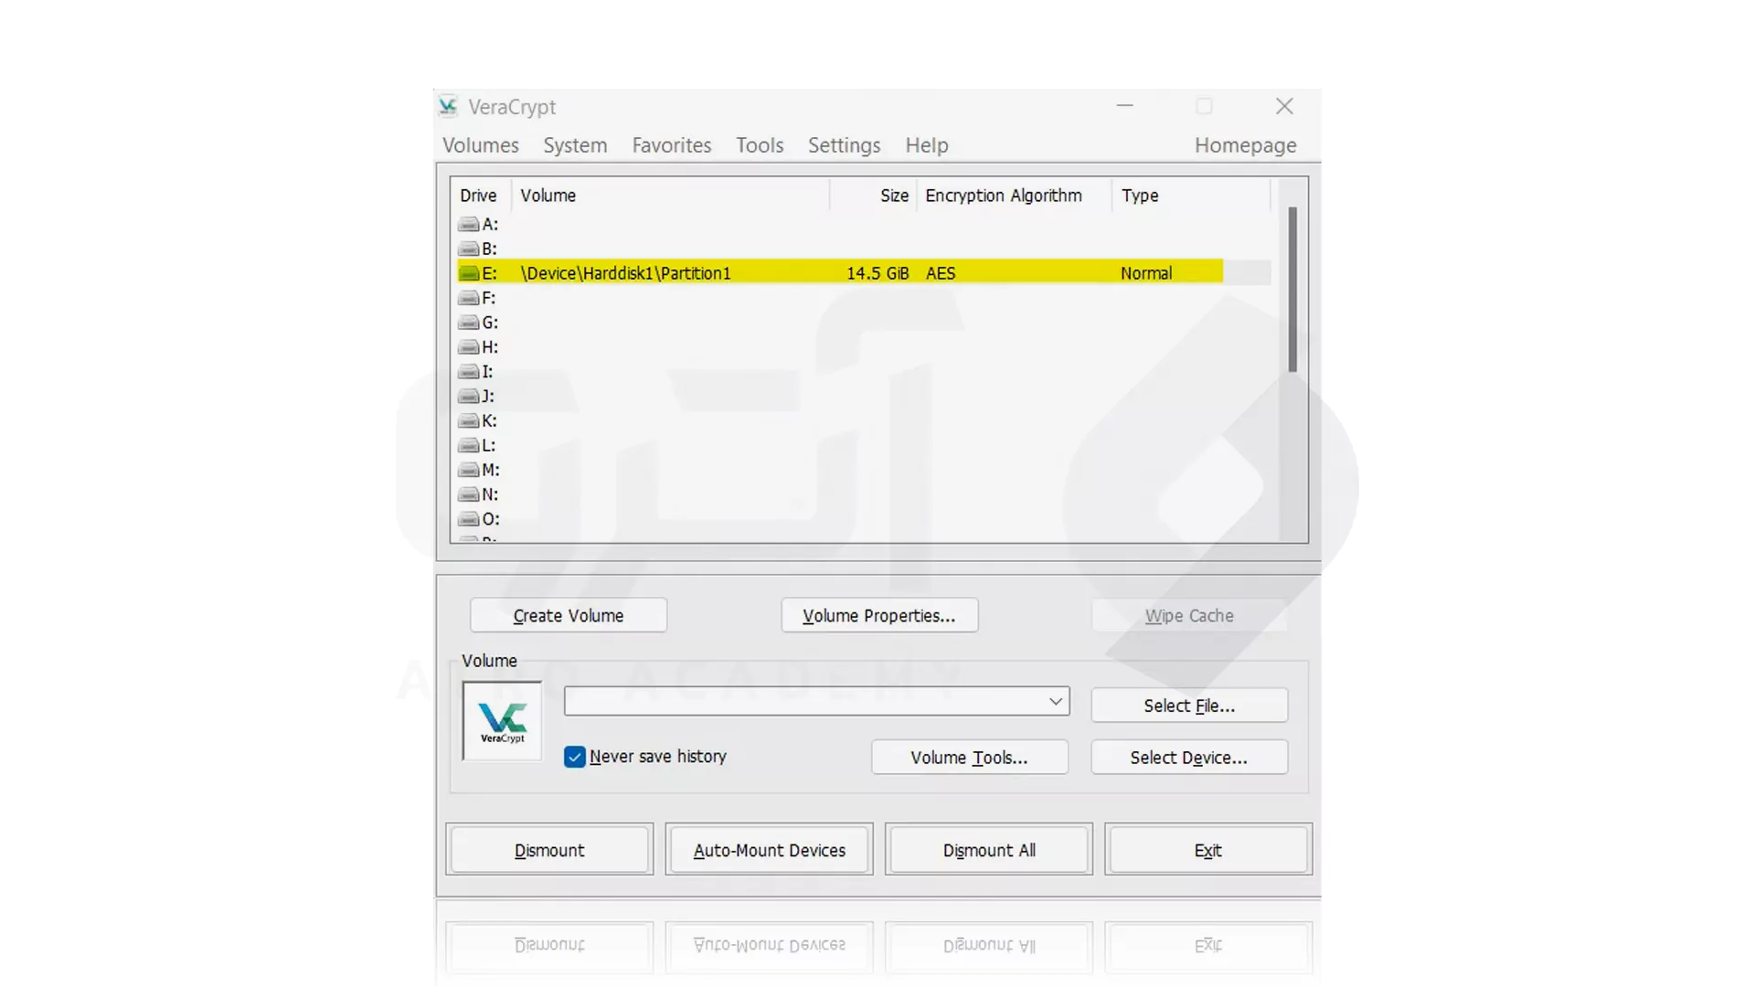Open the Help menu
Screen dimensions: 1755x987
927,145
